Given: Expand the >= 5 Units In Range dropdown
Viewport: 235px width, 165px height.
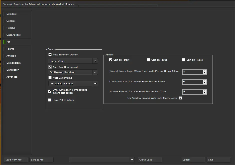Looking at the screenshot, I should [x=73, y=84].
